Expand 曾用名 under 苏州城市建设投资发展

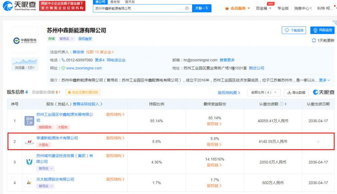[x=45, y=168]
